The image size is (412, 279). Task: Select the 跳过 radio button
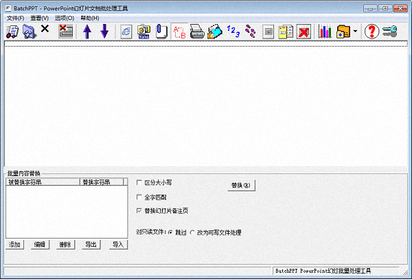(x=170, y=232)
